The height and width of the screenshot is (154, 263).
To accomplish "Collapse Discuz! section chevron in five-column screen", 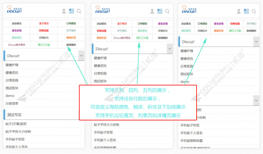I will point(256,42).
